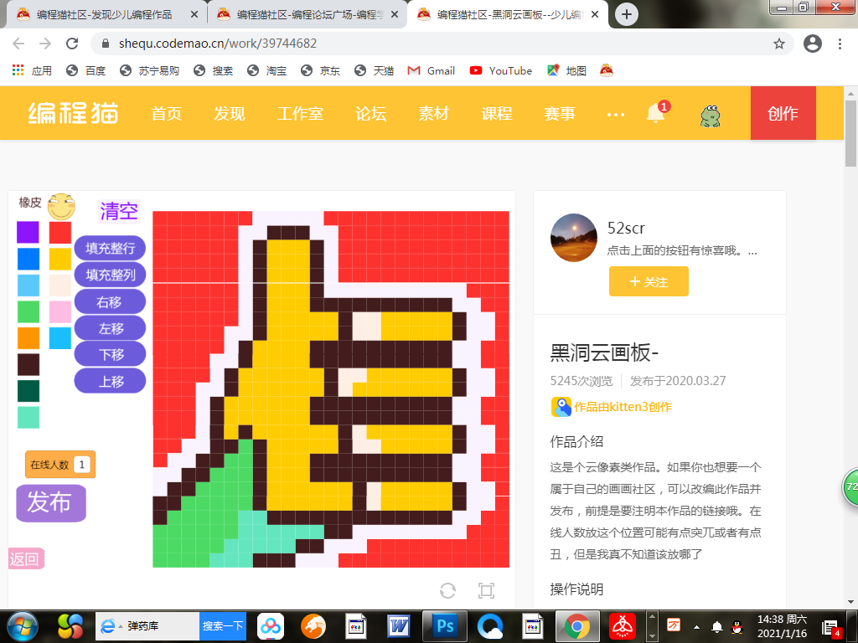Close the 黑洞云画板 browser tab

[596, 15]
